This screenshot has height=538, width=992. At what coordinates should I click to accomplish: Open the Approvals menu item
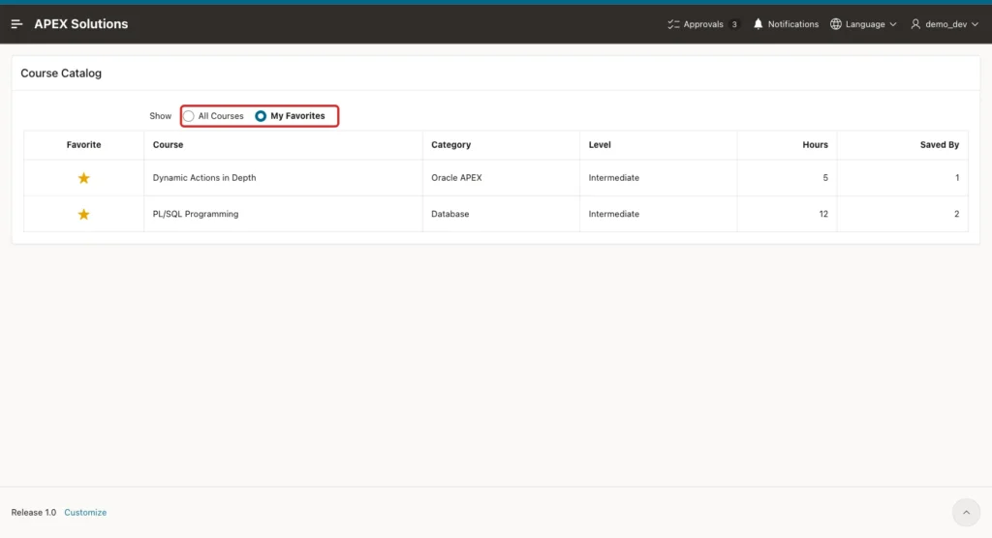[703, 24]
